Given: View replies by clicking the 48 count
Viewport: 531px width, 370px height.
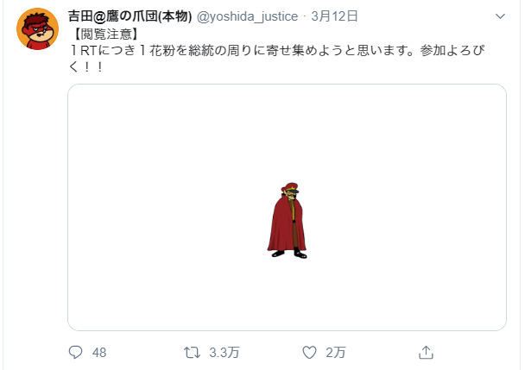Looking at the screenshot, I should click(x=99, y=353).
